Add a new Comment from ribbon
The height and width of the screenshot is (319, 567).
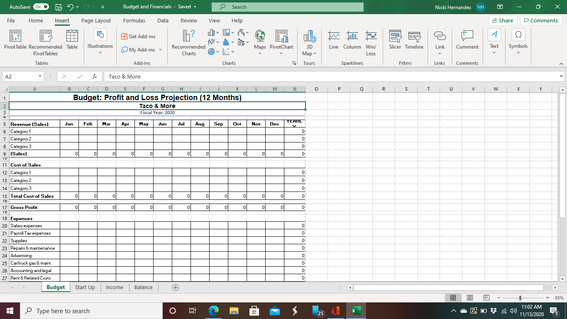click(x=467, y=39)
